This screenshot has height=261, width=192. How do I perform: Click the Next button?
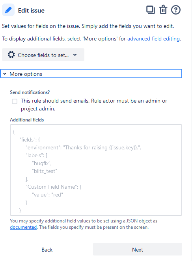click(138, 250)
